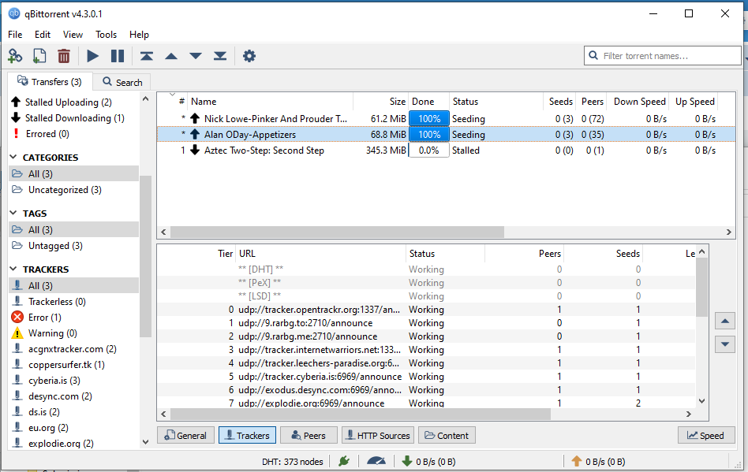
Task: Click the Delete torrent trash icon
Action: [63, 56]
